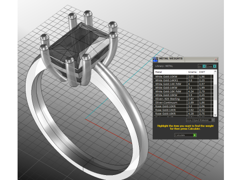Select the Silver:Continuum row
Image resolution: width=241 pixels, height=180 pixels.
point(184,102)
